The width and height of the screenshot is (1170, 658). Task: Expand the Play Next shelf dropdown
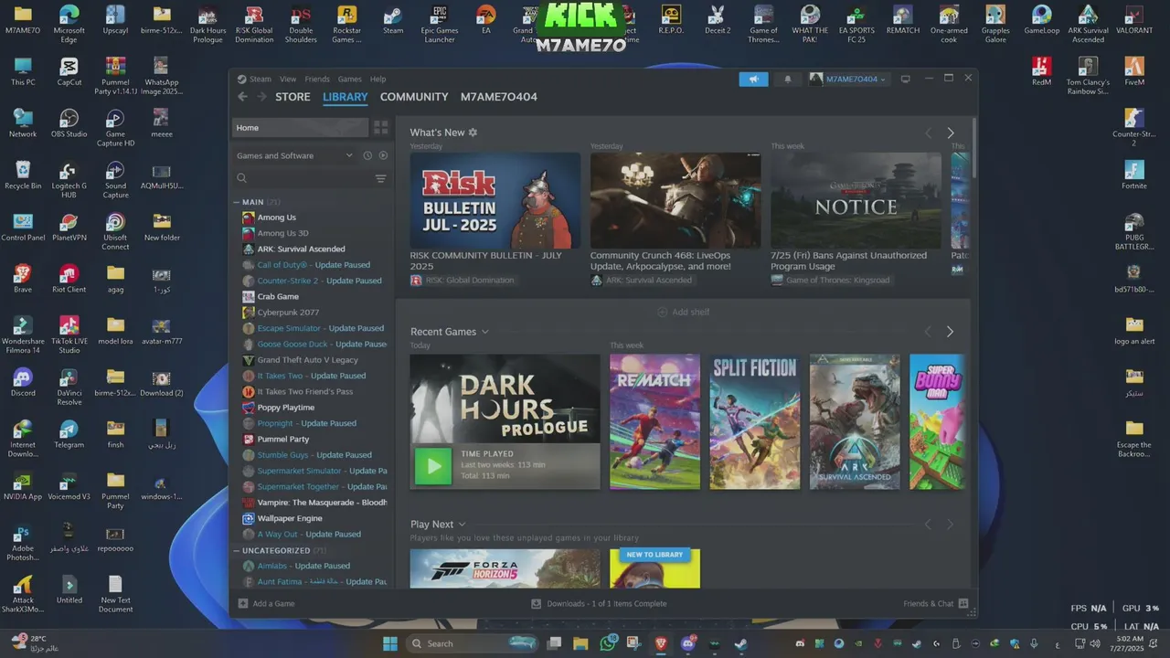(462, 525)
